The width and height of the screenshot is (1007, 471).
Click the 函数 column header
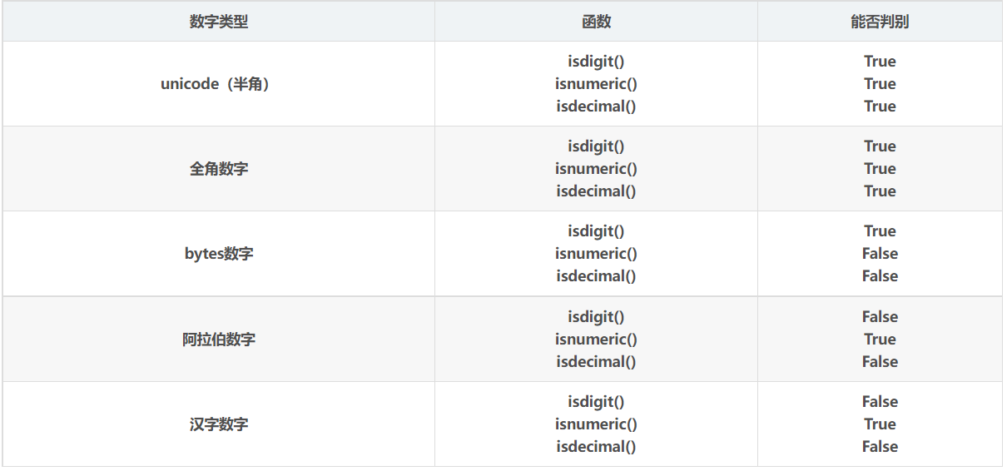(x=596, y=22)
